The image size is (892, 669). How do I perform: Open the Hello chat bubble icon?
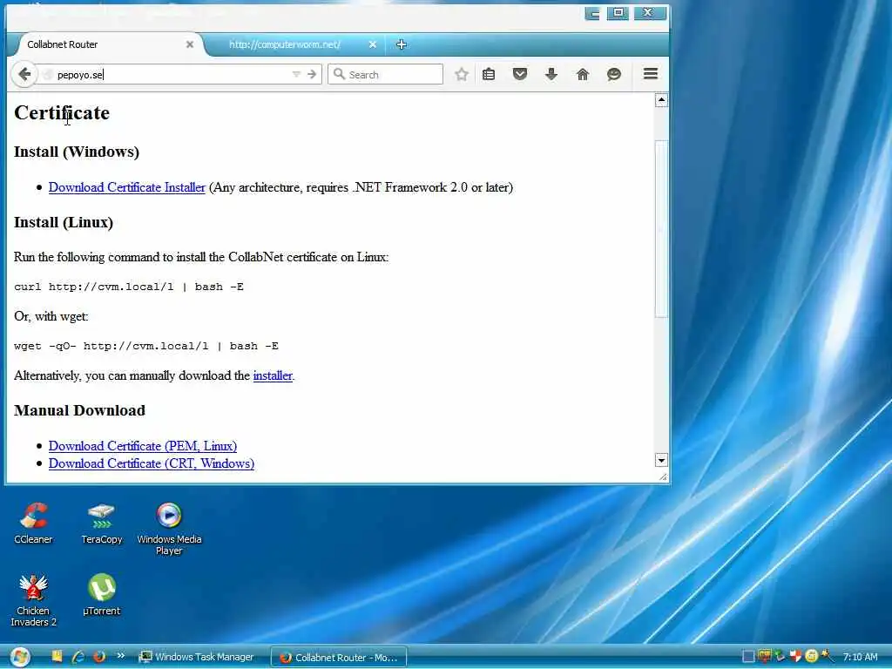(x=614, y=75)
